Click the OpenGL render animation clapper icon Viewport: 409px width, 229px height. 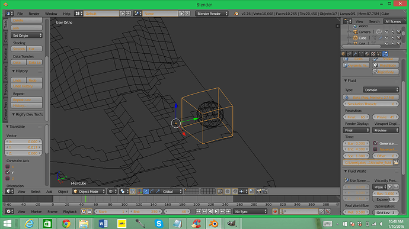[264, 192]
